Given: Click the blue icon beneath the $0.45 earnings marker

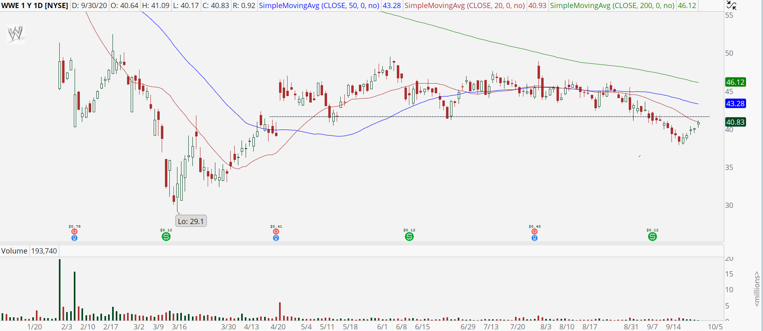Looking at the screenshot, I should click(x=534, y=238).
